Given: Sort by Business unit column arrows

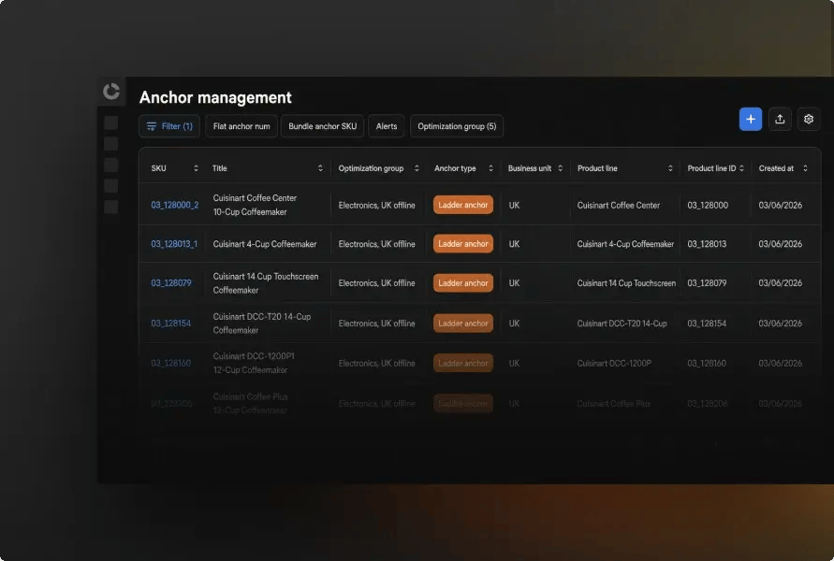Looking at the screenshot, I should pos(560,168).
